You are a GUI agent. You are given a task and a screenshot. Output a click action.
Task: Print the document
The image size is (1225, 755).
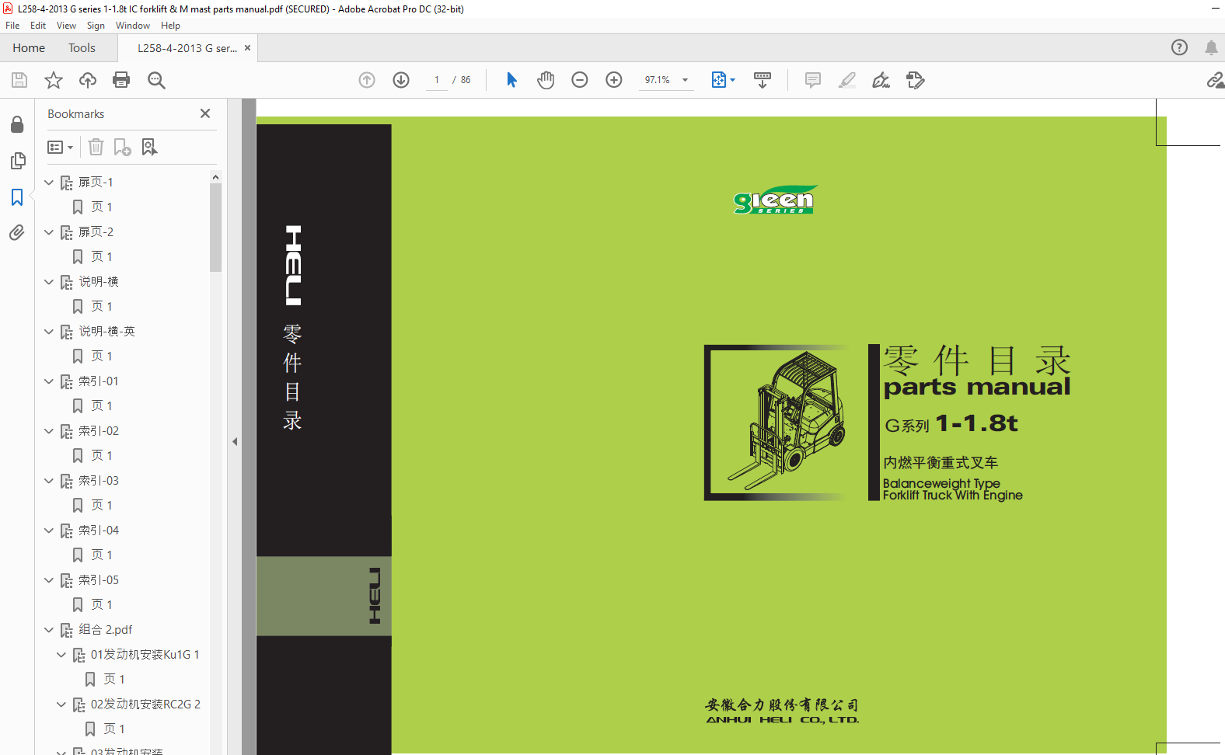(x=121, y=80)
